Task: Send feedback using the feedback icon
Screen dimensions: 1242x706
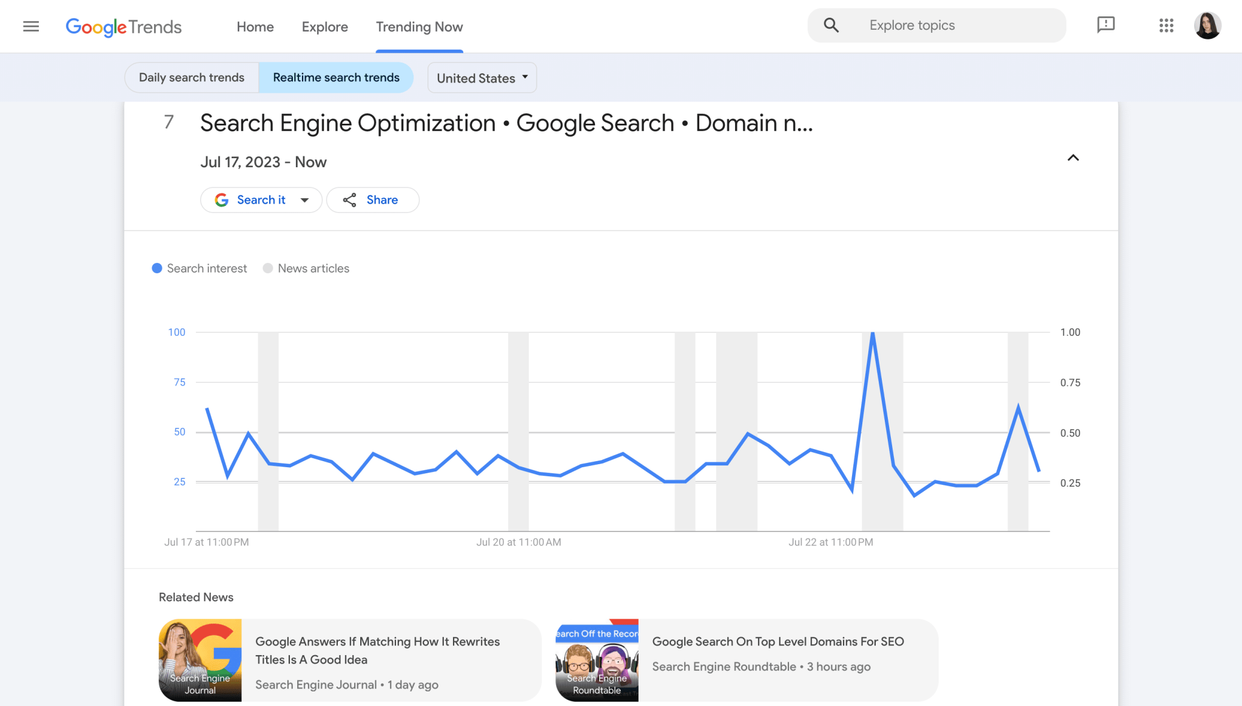Action: [1106, 25]
